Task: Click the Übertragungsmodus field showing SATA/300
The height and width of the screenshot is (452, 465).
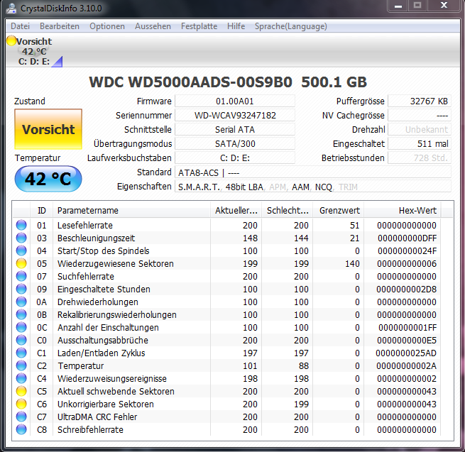Action: point(235,144)
